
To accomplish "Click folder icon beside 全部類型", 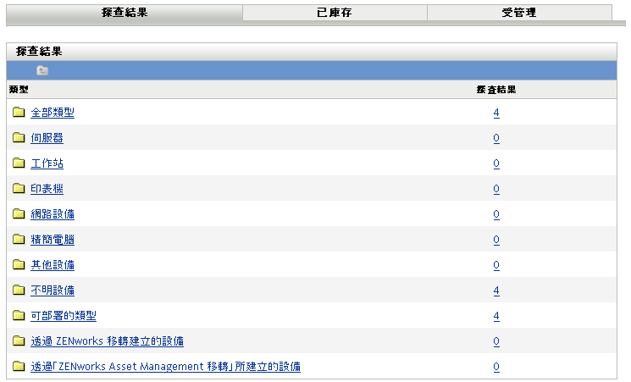I will 19,112.
